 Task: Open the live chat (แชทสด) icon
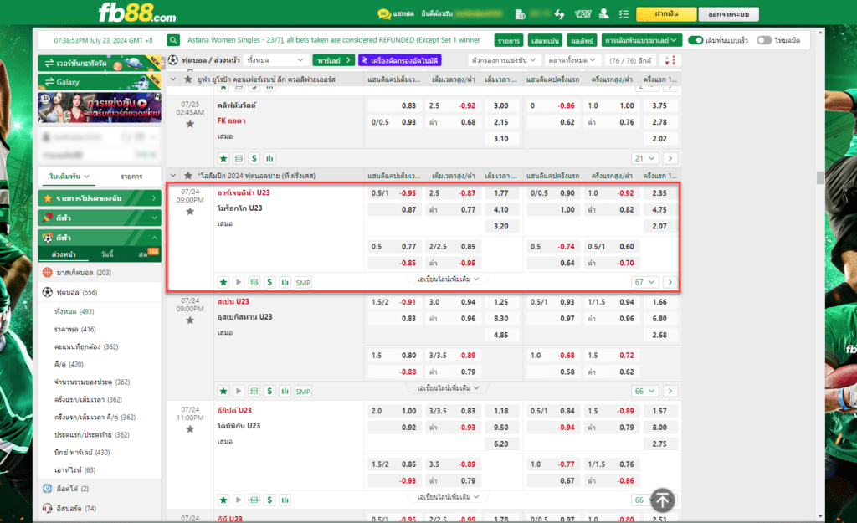click(383, 13)
